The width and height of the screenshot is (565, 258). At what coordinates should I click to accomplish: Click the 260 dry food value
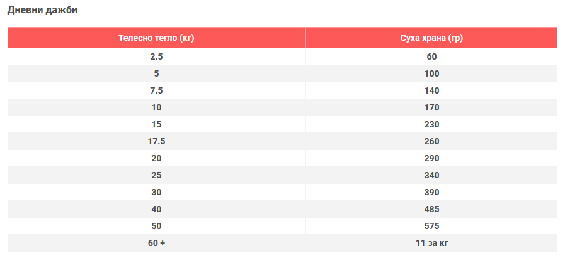(x=431, y=141)
